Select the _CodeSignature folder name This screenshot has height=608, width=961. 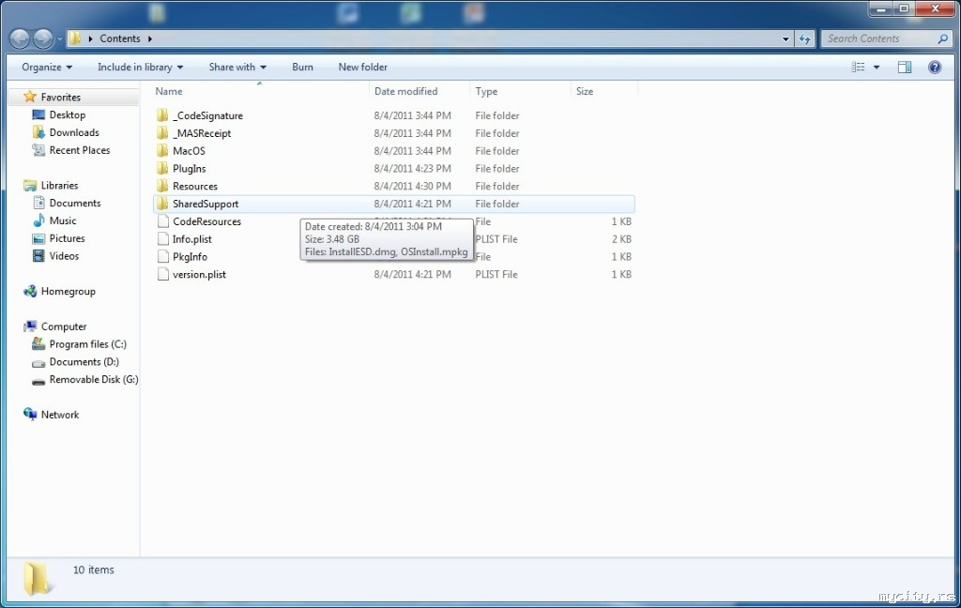coord(207,115)
